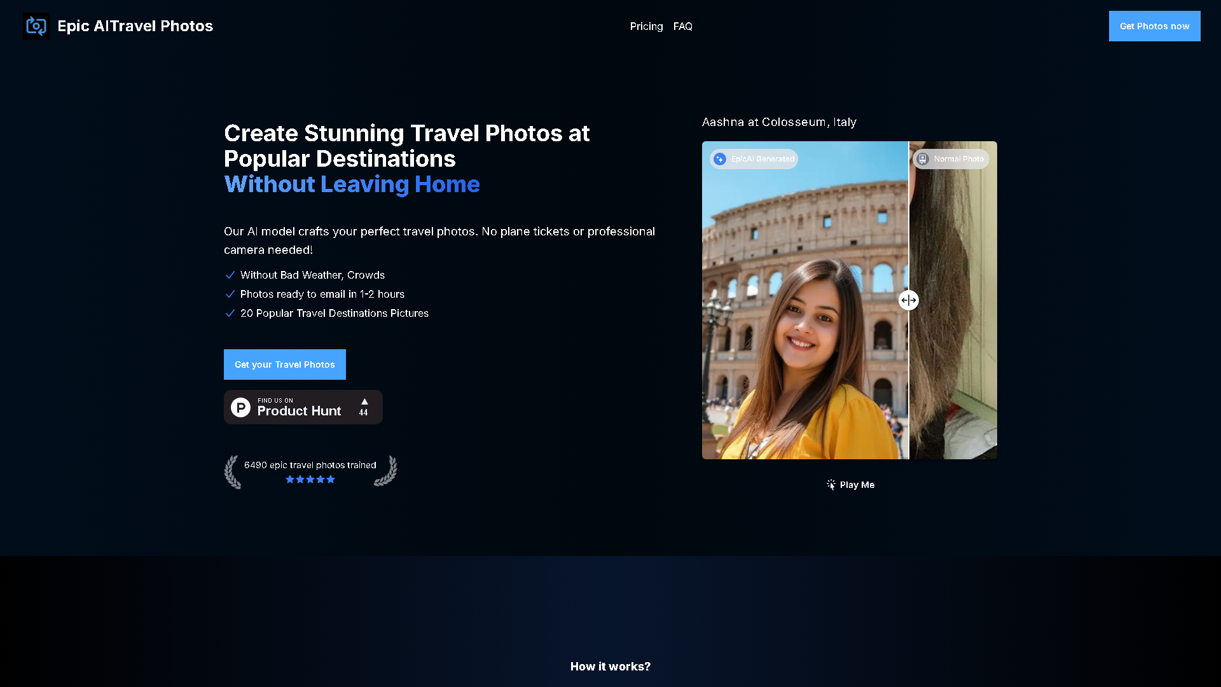
Task: Click the camera icon on Normal Photo badge
Action: (x=922, y=159)
